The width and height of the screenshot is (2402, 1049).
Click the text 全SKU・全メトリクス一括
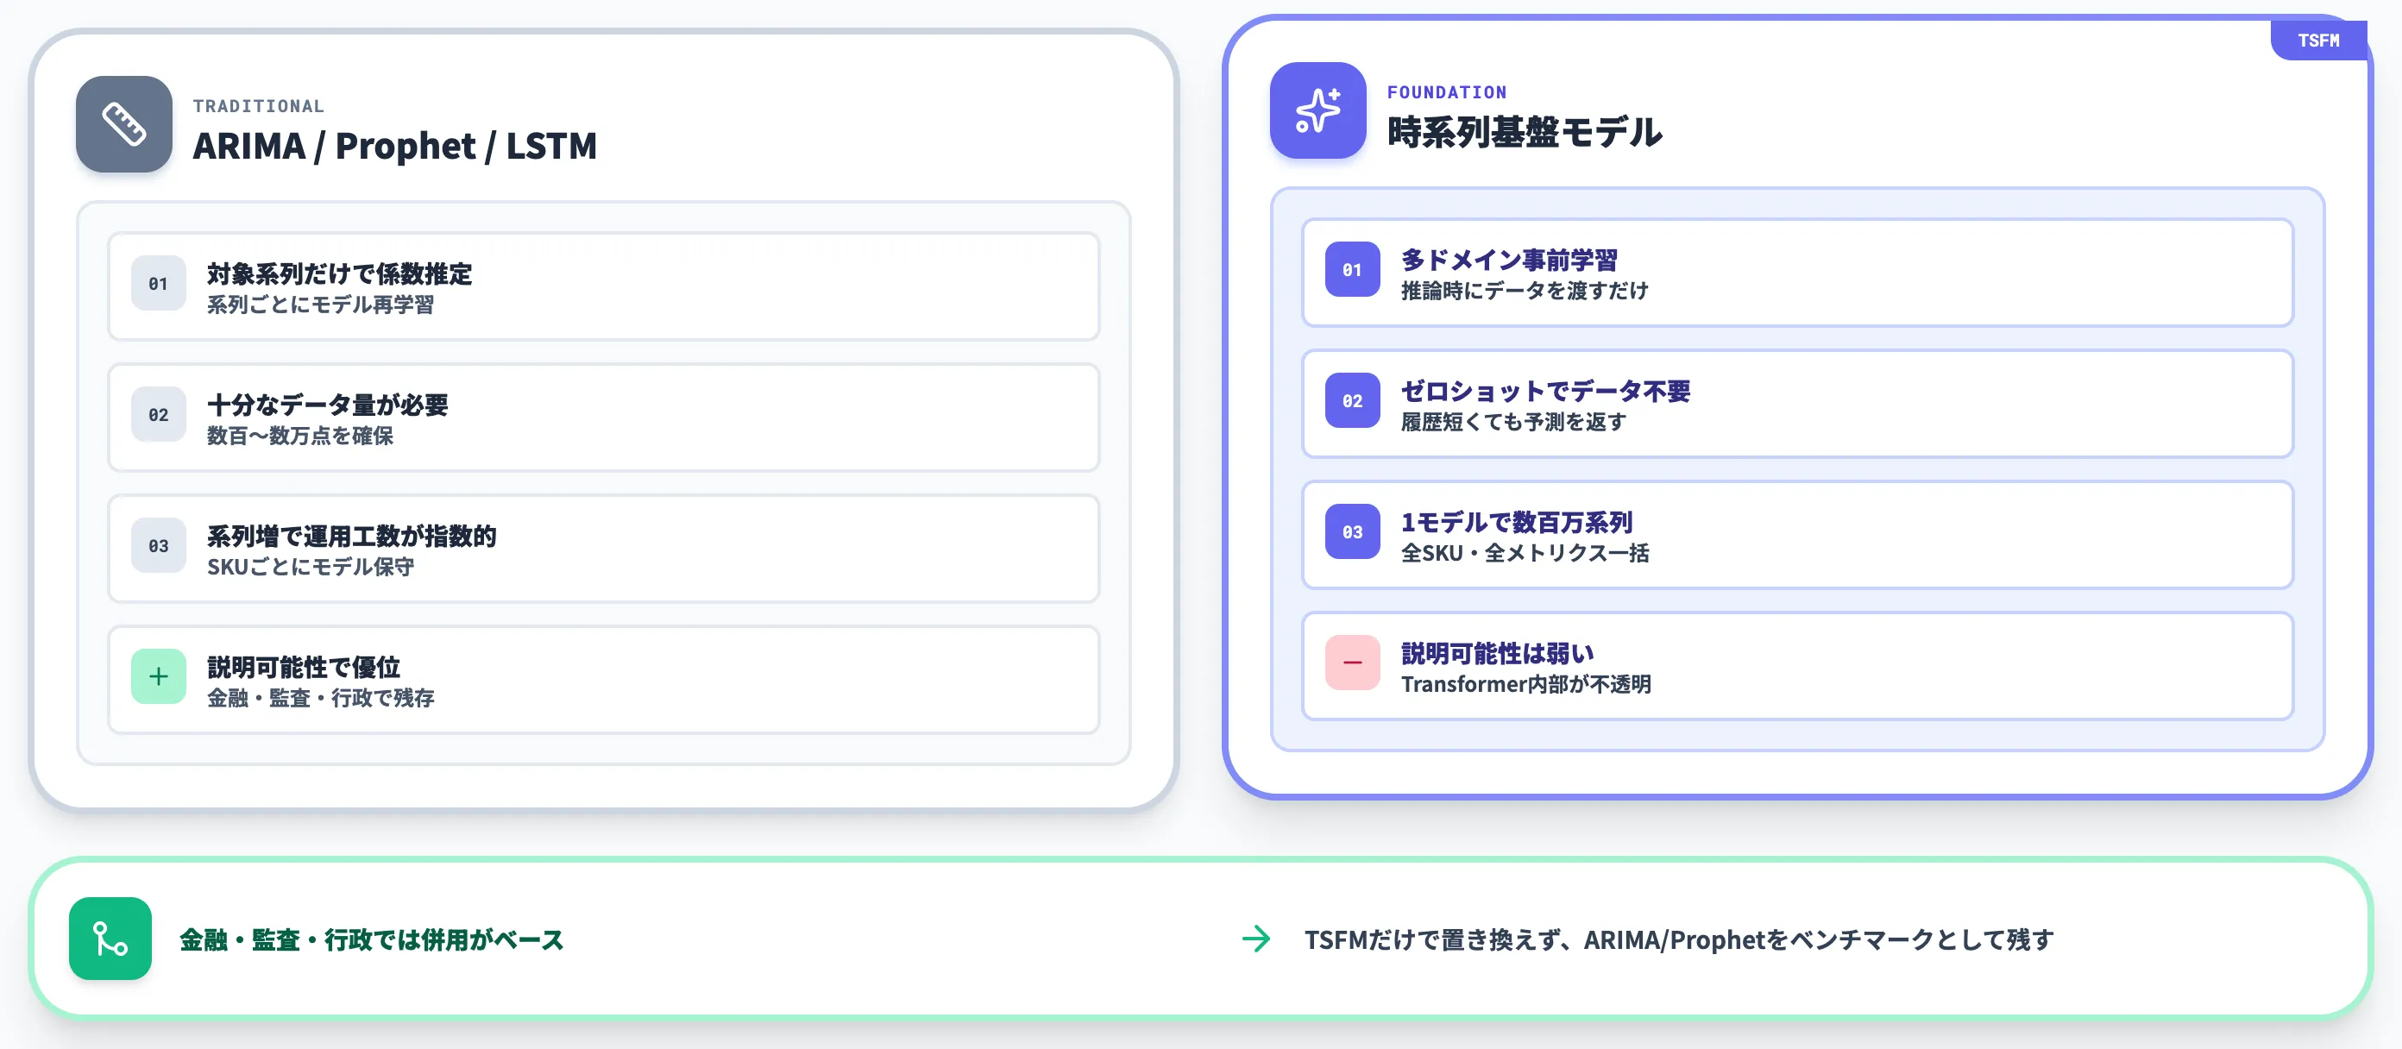point(1525,553)
